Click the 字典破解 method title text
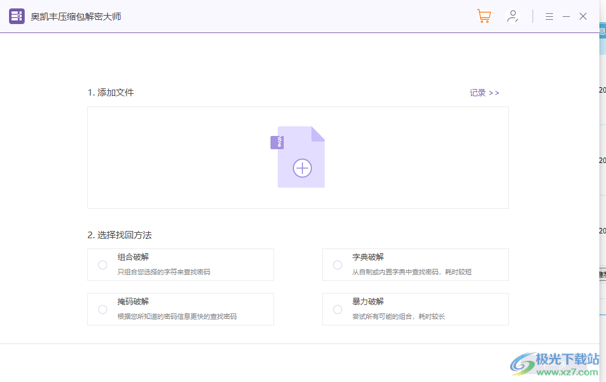 [x=368, y=257]
